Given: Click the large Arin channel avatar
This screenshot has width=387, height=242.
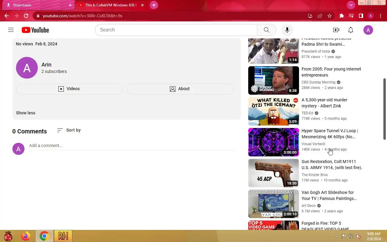Looking at the screenshot, I should coord(27,68).
